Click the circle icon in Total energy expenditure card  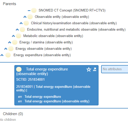[19, 69]
